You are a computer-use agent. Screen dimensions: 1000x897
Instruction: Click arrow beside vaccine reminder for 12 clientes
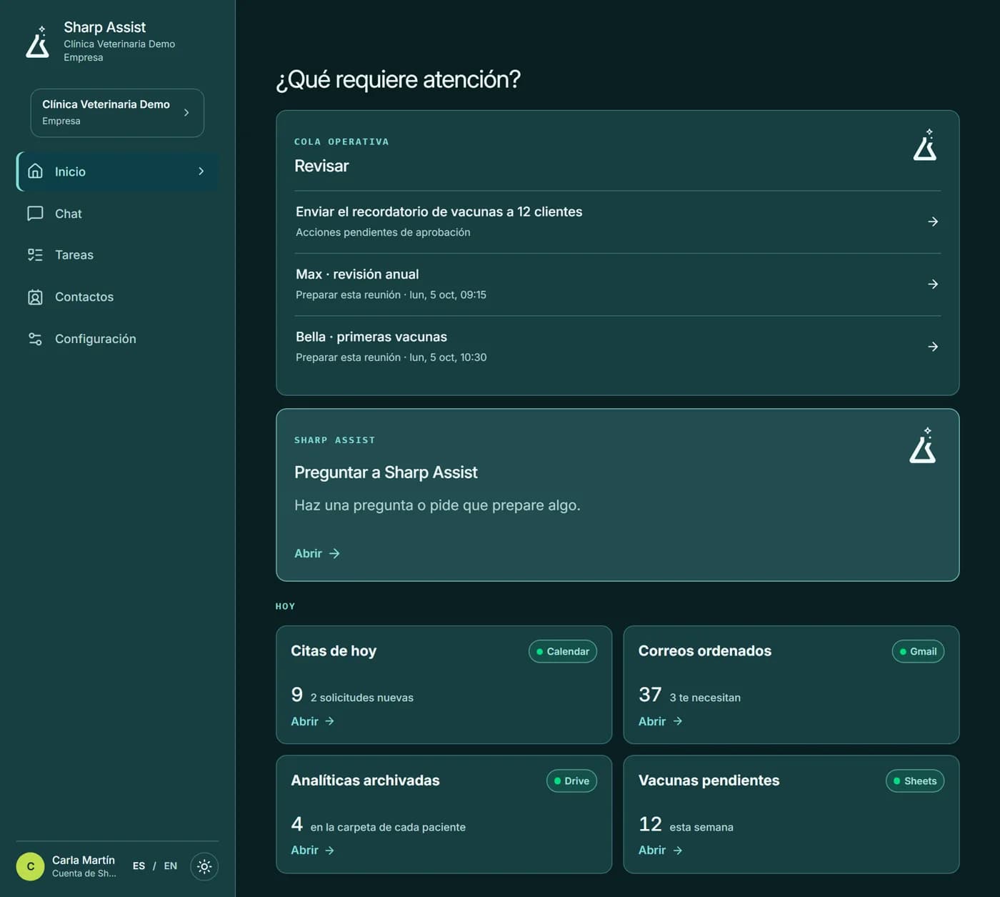[x=933, y=222]
